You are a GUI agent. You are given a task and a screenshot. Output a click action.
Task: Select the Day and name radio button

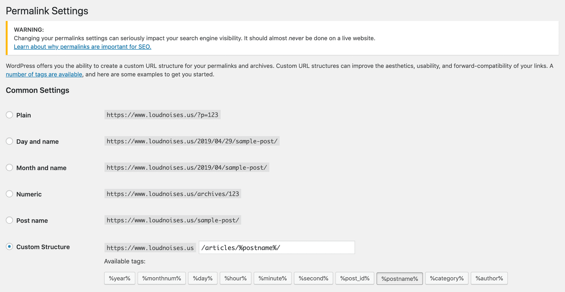9,141
